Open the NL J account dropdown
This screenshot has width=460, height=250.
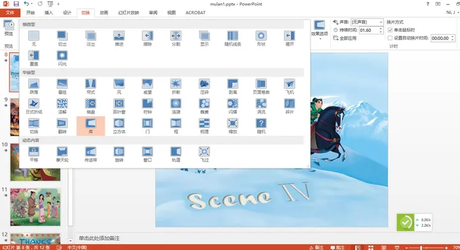click(452, 12)
